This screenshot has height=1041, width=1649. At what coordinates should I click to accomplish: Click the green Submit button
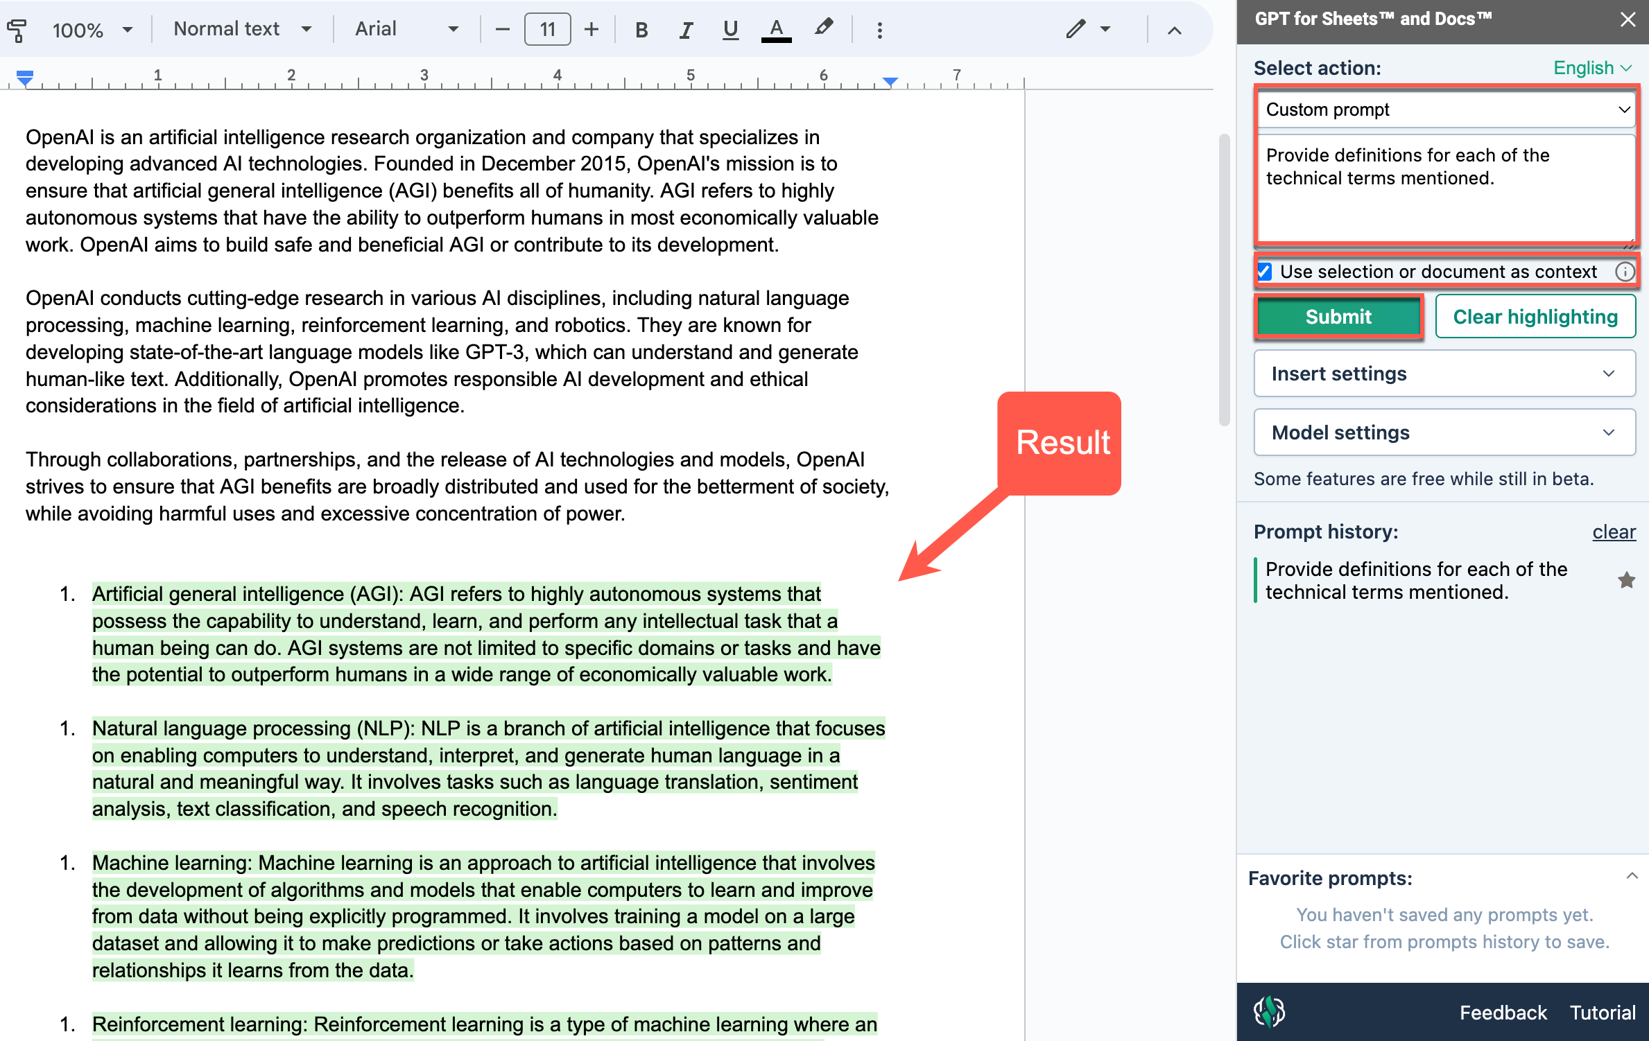tap(1338, 317)
